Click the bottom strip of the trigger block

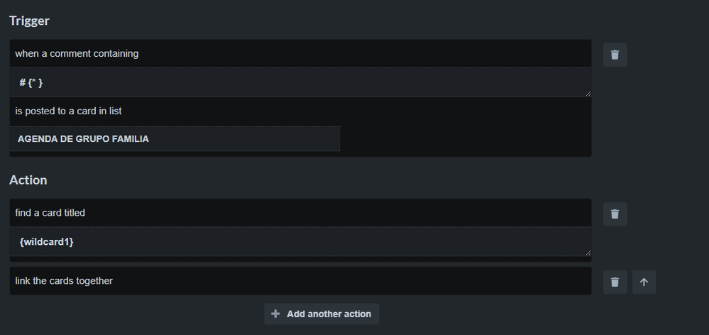(300, 154)
